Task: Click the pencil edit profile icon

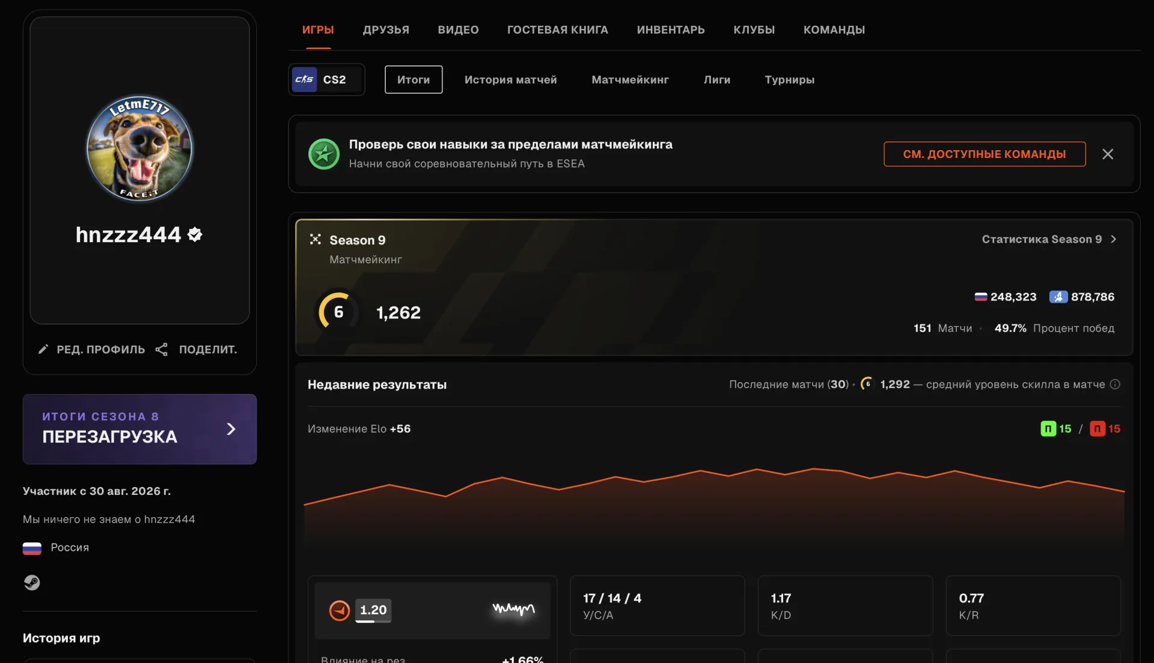Action: [x=43, y=350]
